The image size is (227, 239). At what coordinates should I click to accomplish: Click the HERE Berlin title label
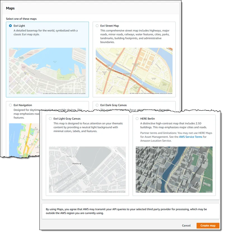point(147,119)
